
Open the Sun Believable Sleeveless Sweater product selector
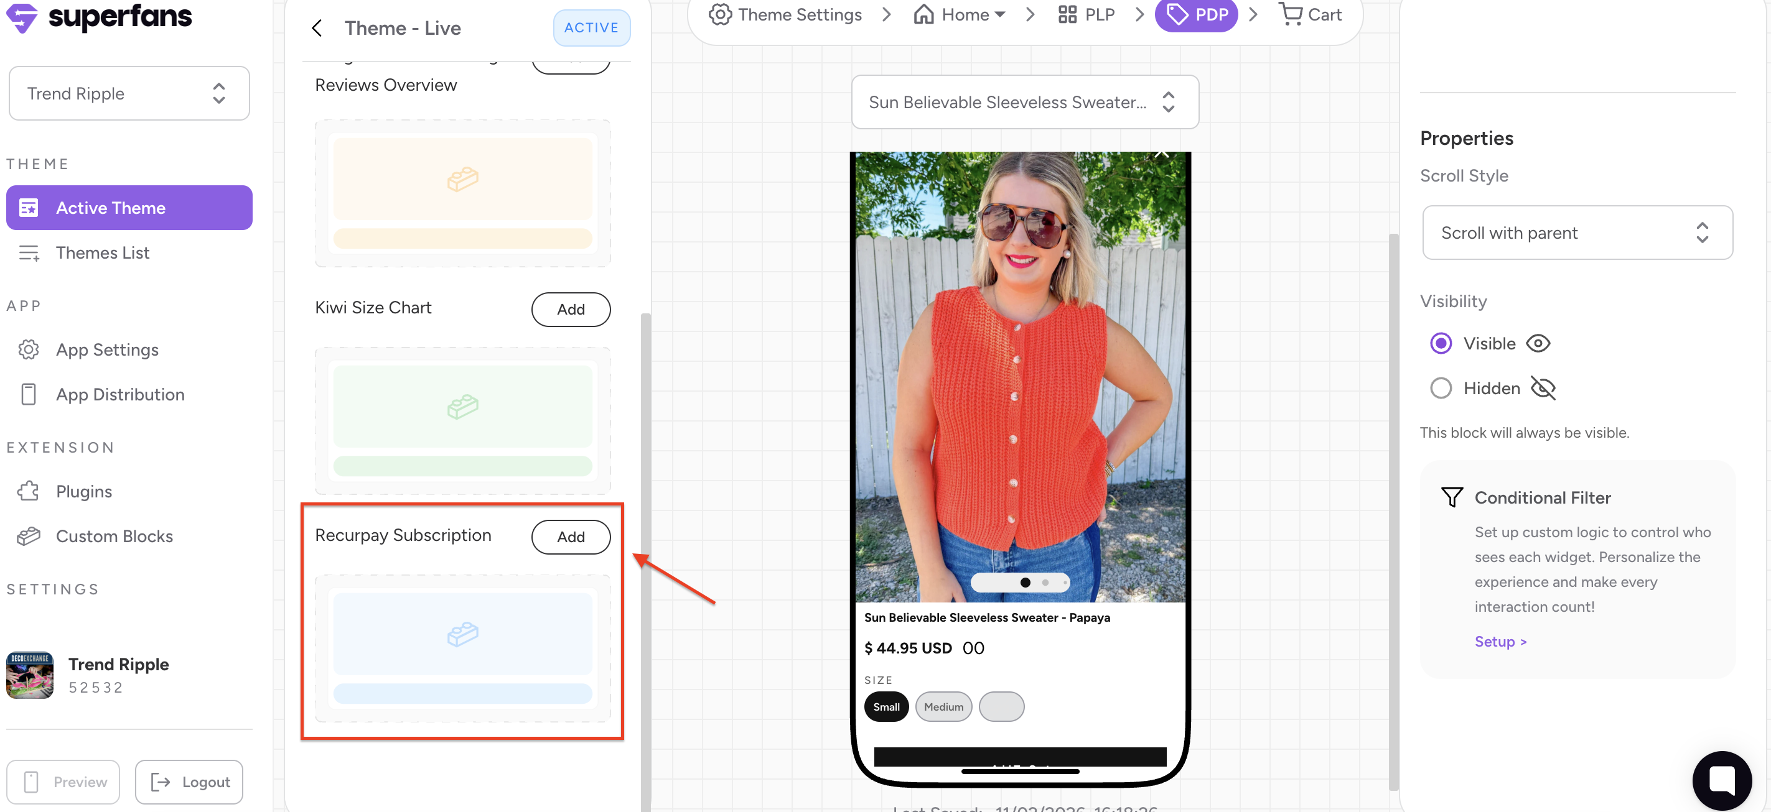pos(1024,103)
